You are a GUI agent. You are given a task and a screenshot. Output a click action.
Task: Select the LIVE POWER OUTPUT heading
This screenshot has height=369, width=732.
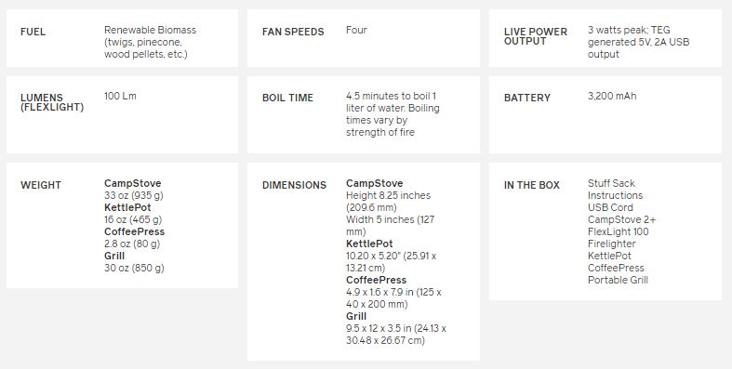coord(536,36)
